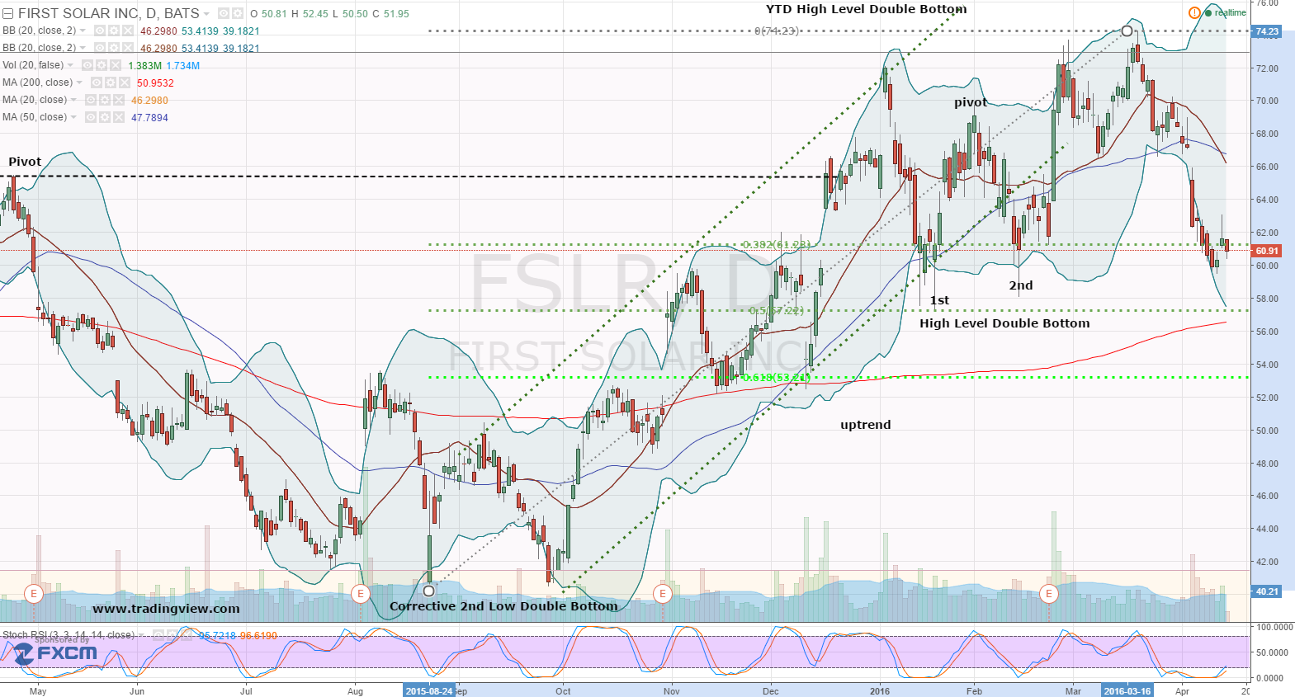
Task: Open the MA (20, close) settings gear
Action: pos(104,101)
